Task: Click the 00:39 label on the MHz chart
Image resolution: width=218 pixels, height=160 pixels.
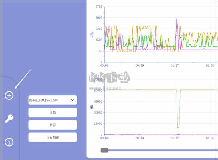Action: pos(140,65)
